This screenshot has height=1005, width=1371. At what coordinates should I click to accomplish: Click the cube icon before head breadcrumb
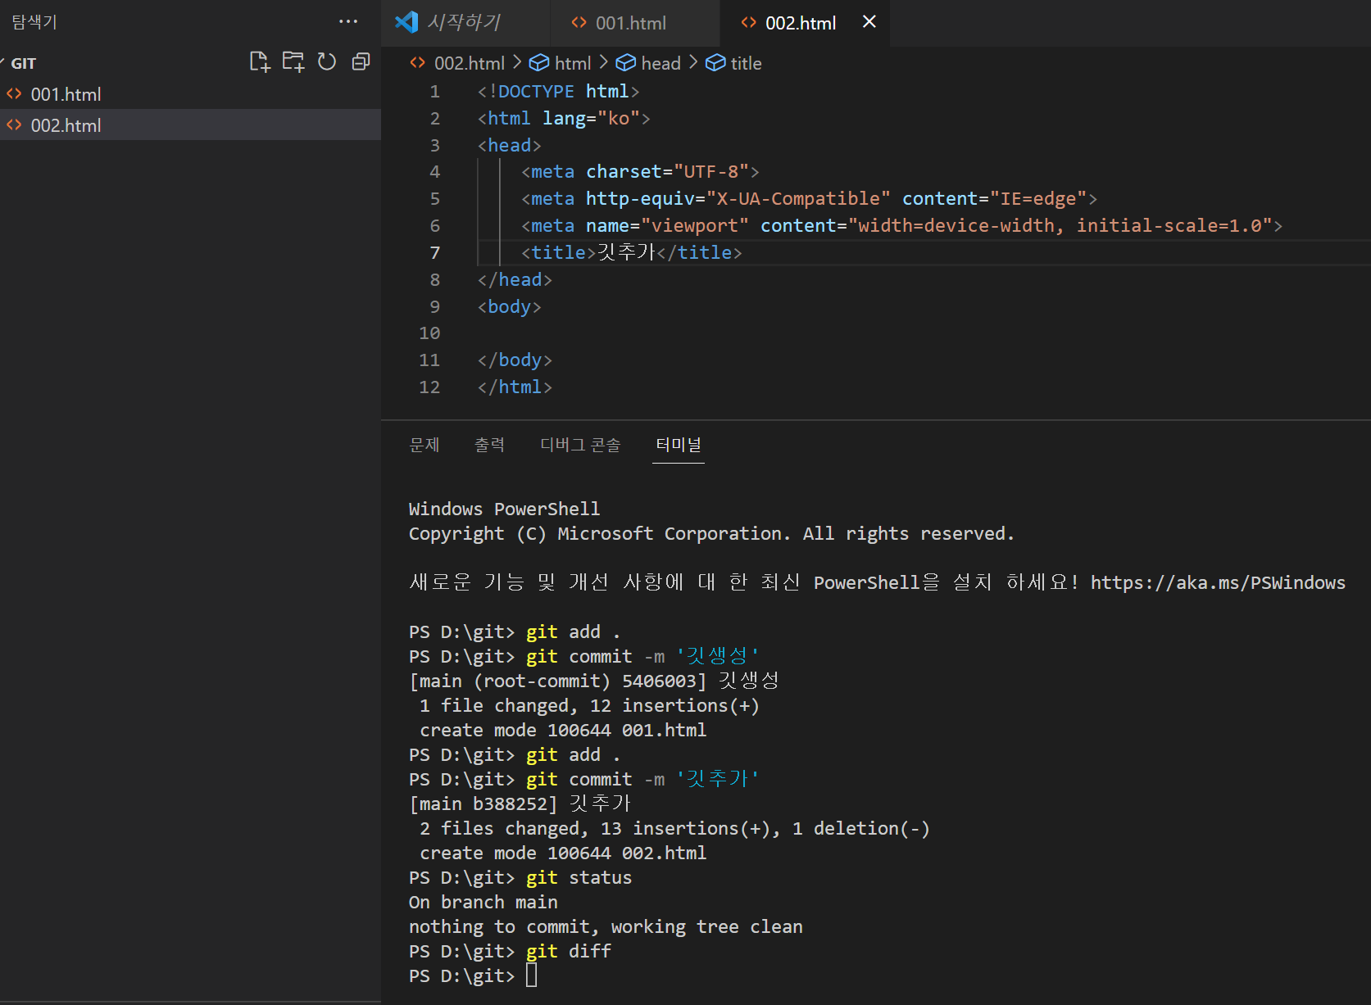(x=625, y=63)
